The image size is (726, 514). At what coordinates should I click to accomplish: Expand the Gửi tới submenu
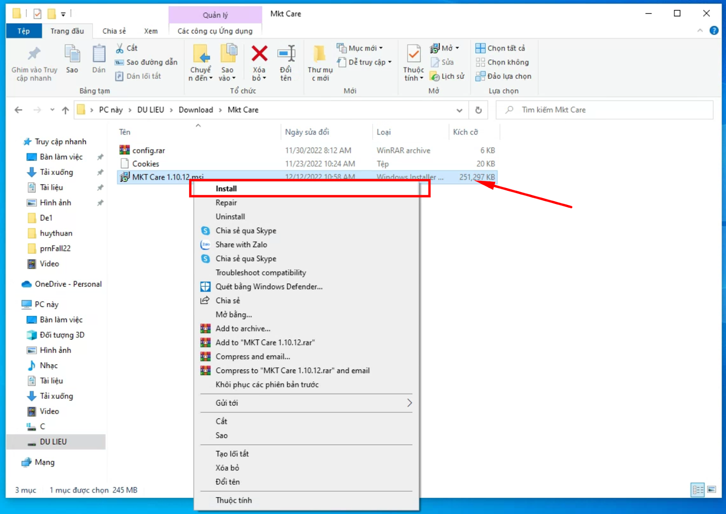click(x=307, y=403)
